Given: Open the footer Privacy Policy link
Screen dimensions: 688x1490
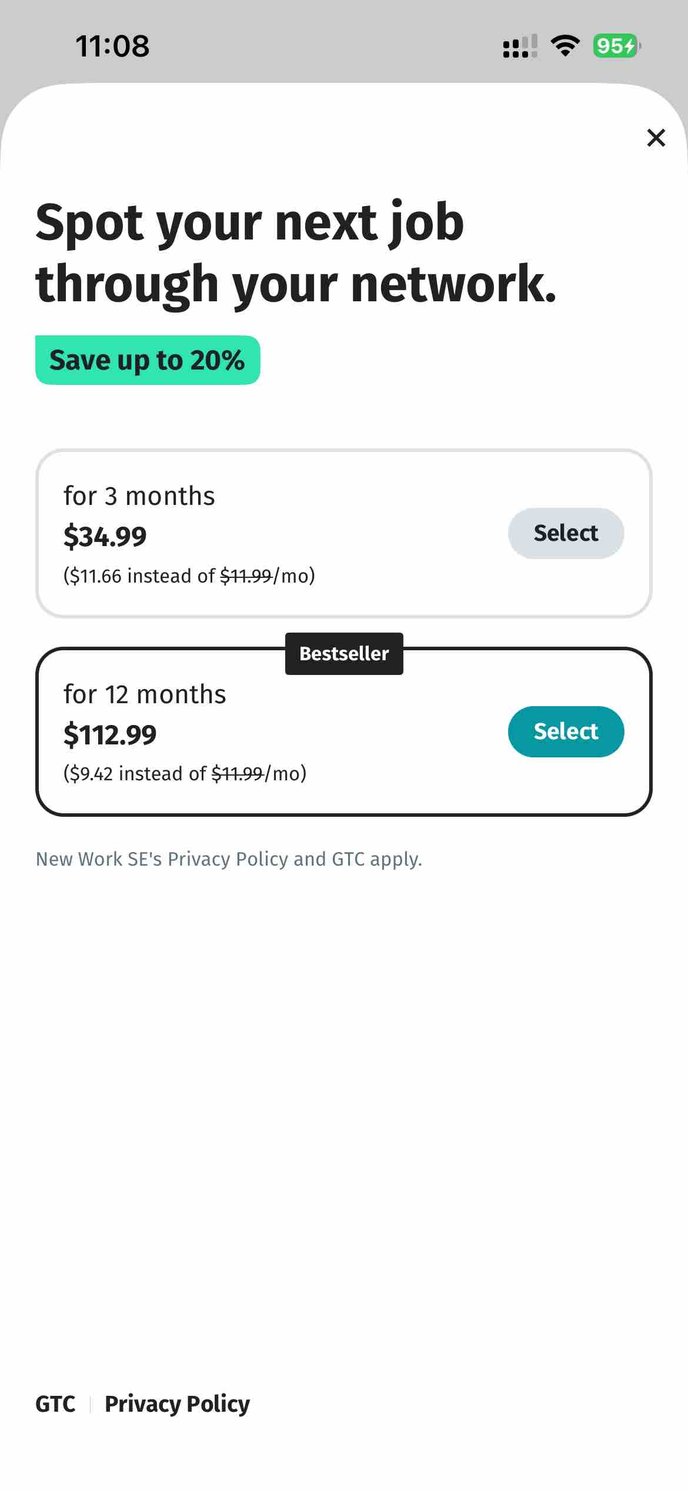Looking at the screenshot, I should (x=177, y=1404).
